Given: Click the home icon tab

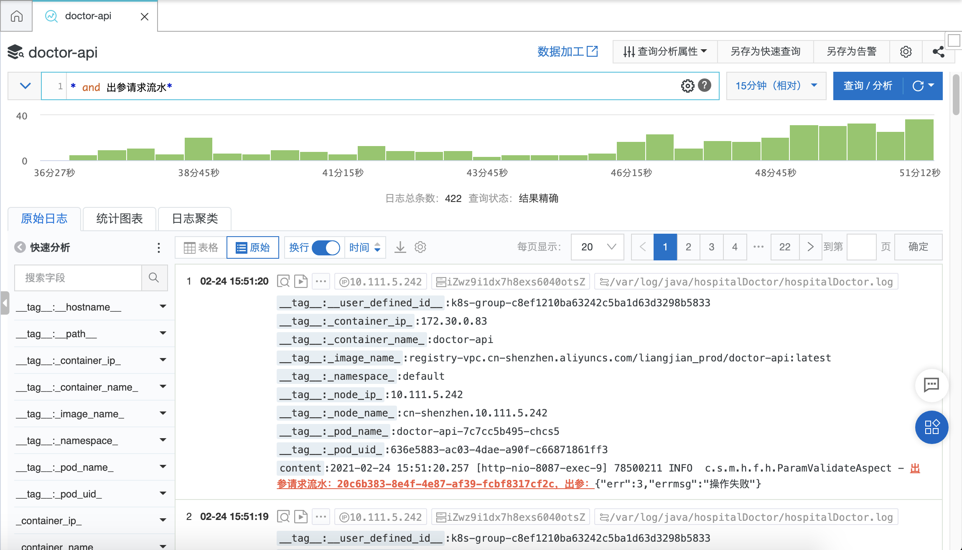Looking at the screenshot, I should (x=17, y=16).
